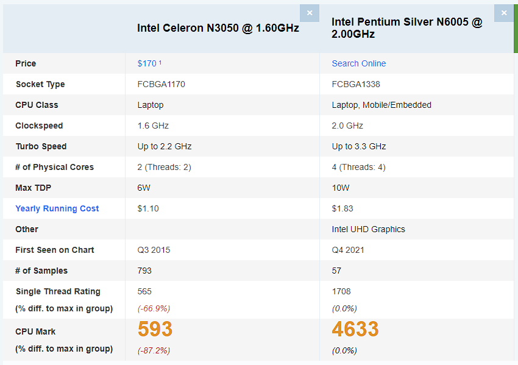Select the FCBGA1338 socket value
The width and height of the screenshot is (518, 365).
pyautogui.click(x=356, y=84)
